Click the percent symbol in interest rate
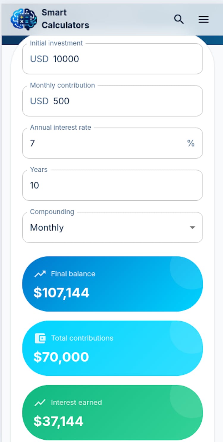This screenshot has width=223, height=442. (x=191, y=143)
